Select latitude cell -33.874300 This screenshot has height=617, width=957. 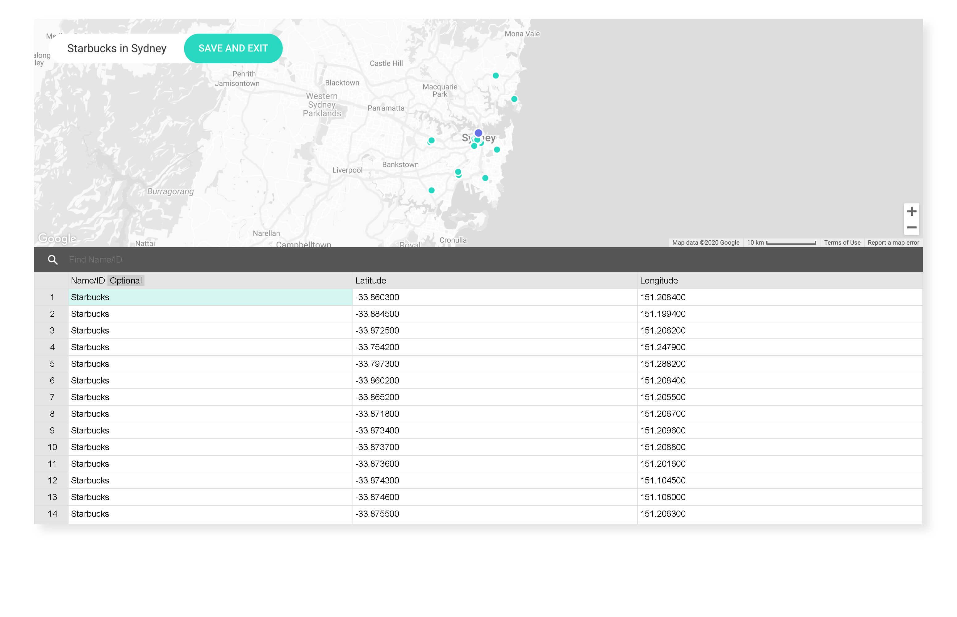coord(495,480)
